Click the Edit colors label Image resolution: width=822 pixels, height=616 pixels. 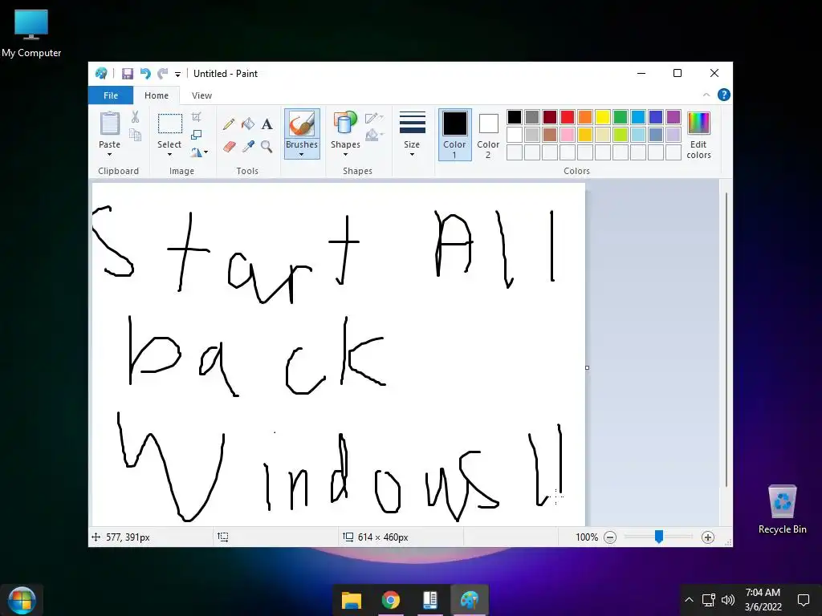(699, 149)
